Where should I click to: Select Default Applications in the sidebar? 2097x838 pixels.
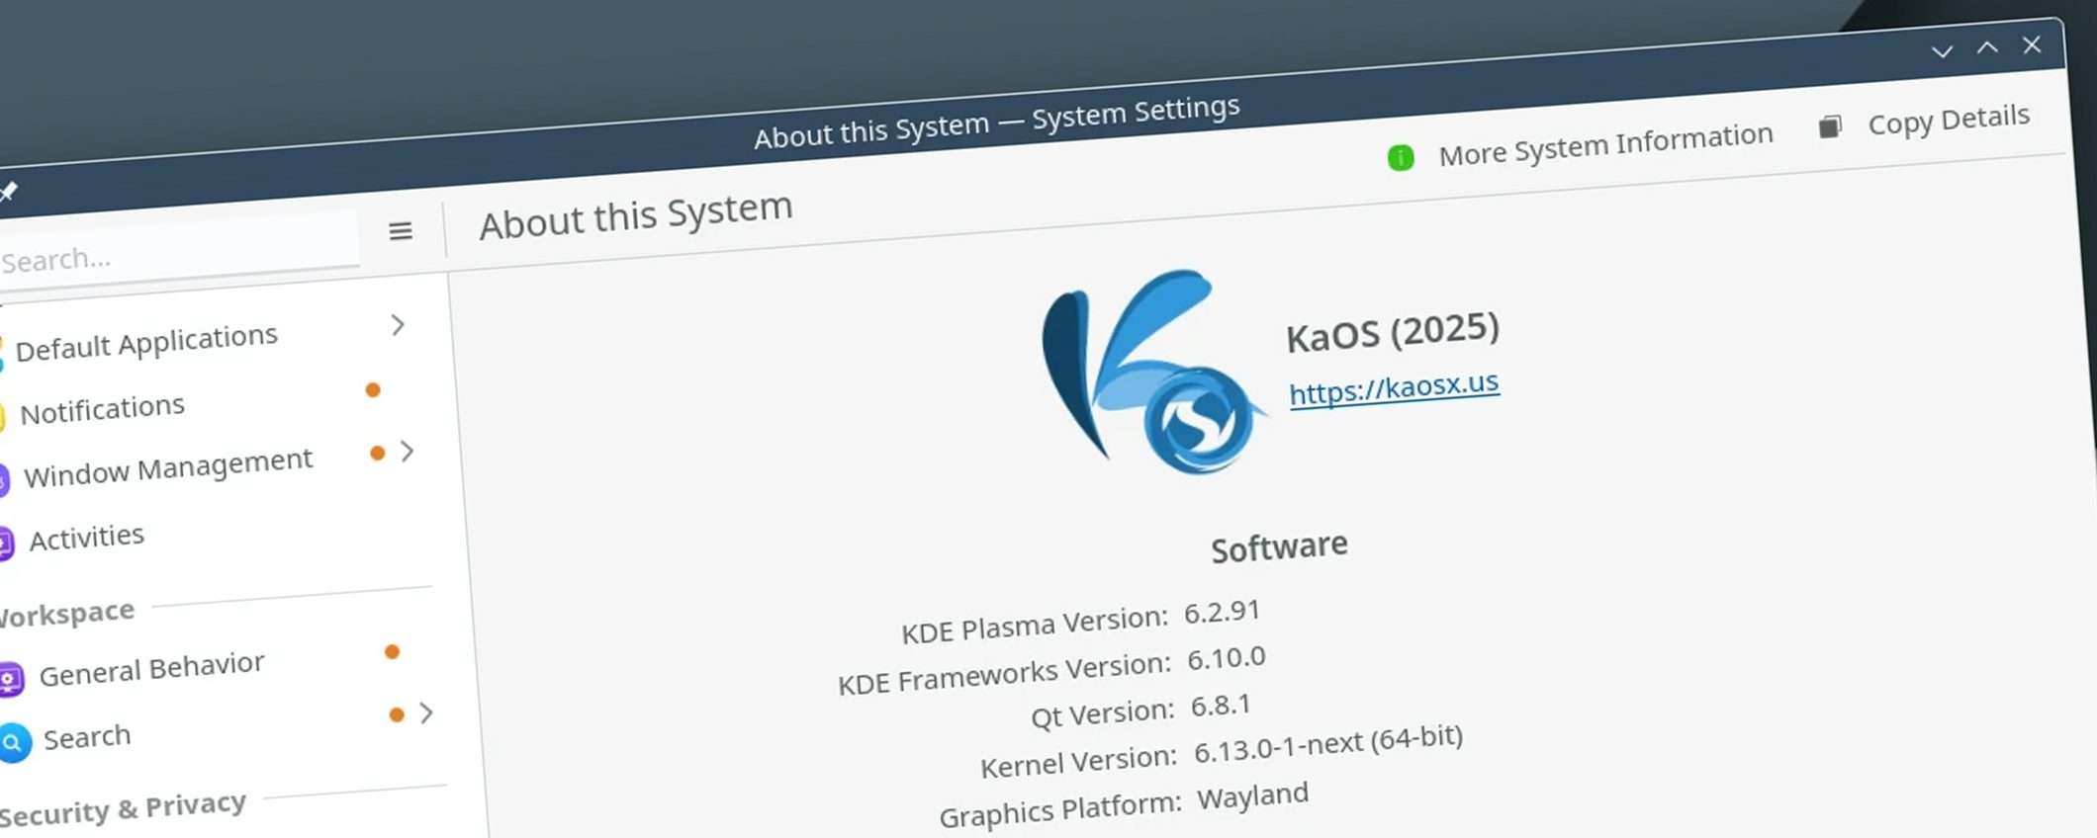(146, 343)
